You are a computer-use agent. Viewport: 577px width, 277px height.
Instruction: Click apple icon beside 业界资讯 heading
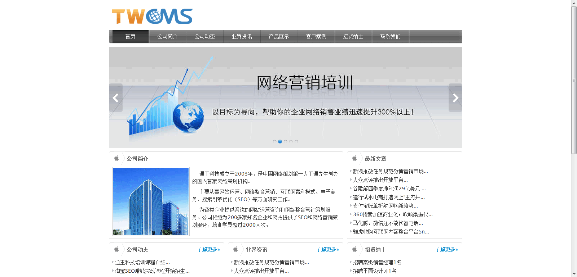[235, 249]
